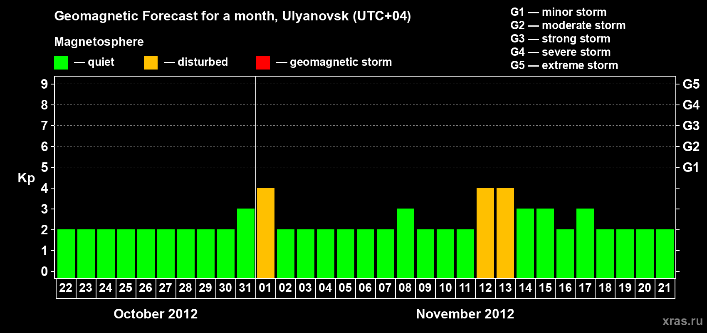Click the green bar for November 14
This screenshot has height=333, width=707.
coord(525,243)
